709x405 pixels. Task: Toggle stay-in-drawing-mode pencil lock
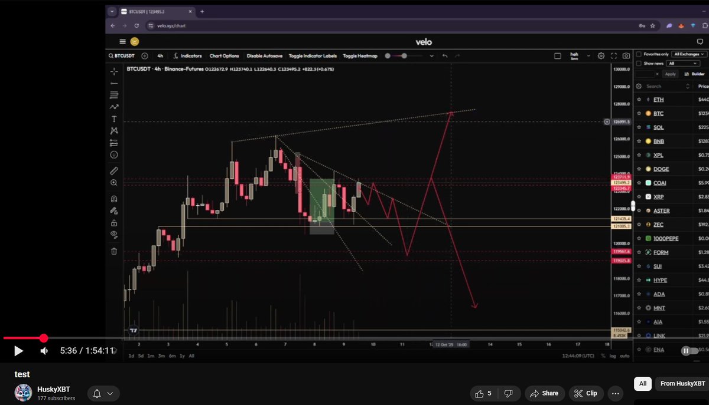click(x=114, y=210)
